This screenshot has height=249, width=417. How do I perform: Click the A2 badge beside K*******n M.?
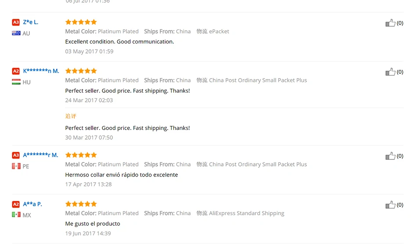16,71
